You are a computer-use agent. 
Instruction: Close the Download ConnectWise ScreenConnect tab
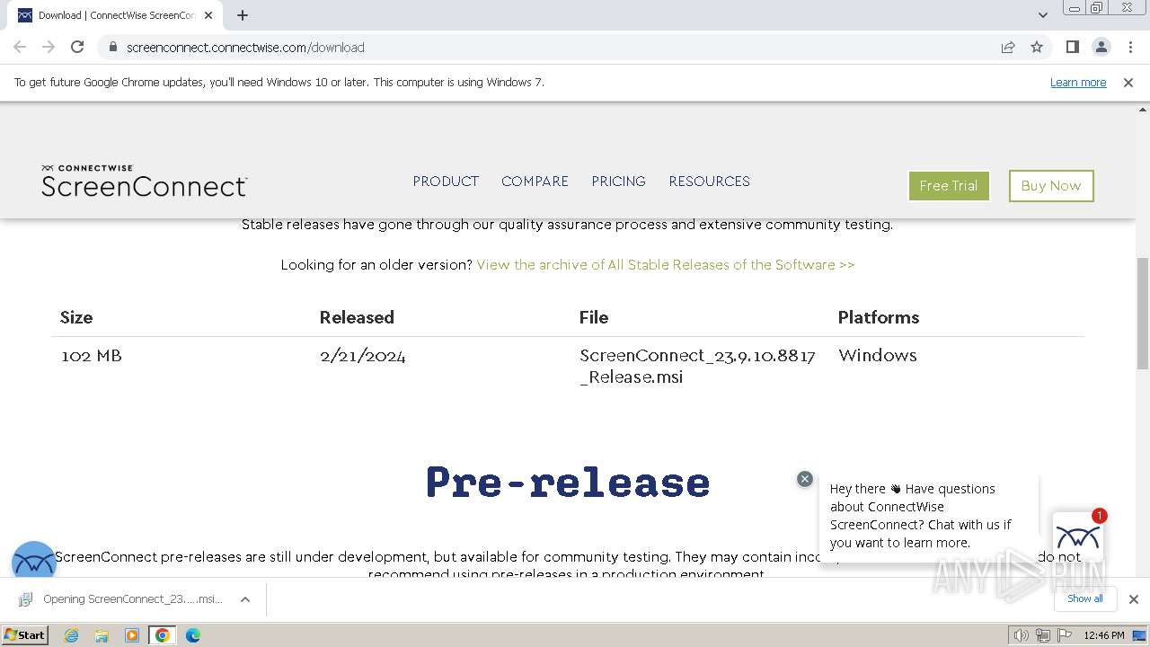208,15
